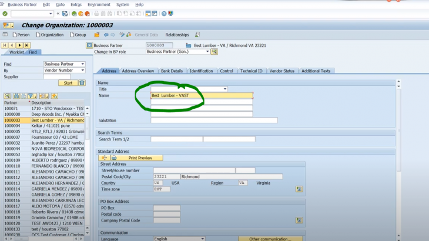The image size is (429, 241).
Task: Click the Time zone detail icon
Action: [299, 189]
